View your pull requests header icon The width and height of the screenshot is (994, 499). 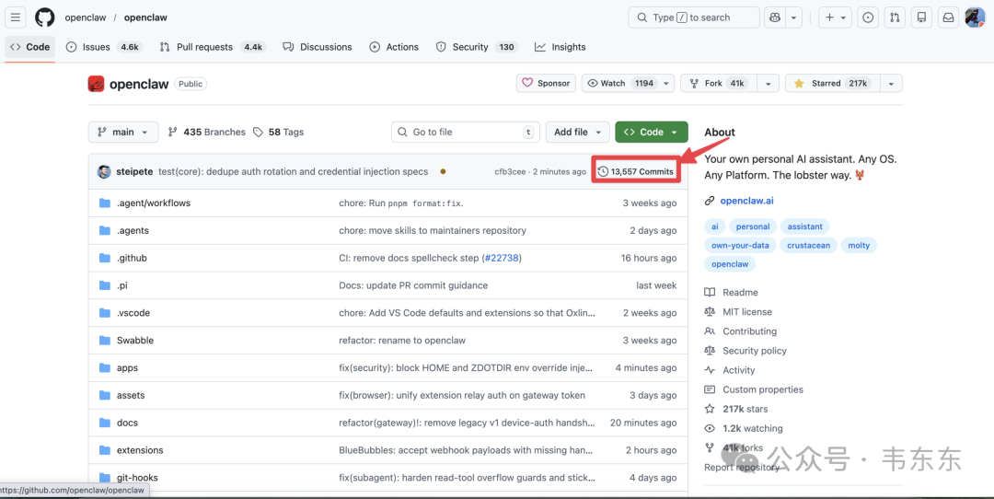click(x=895, y=17)
